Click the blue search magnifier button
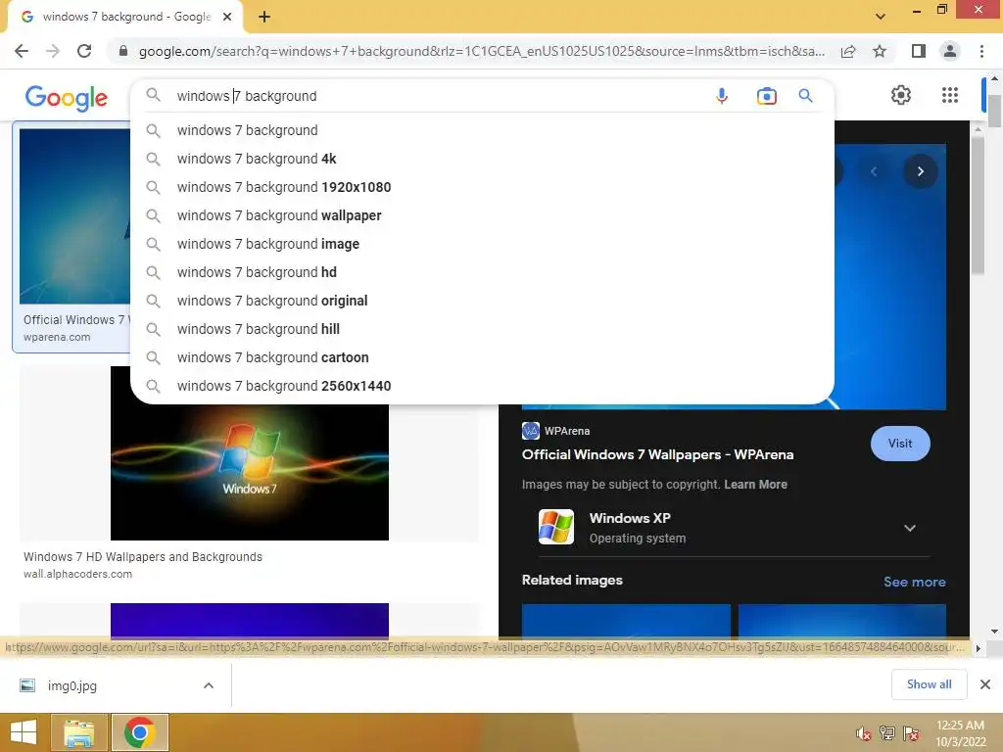This screenshot has height=752, width=1003. click(805, 96)
